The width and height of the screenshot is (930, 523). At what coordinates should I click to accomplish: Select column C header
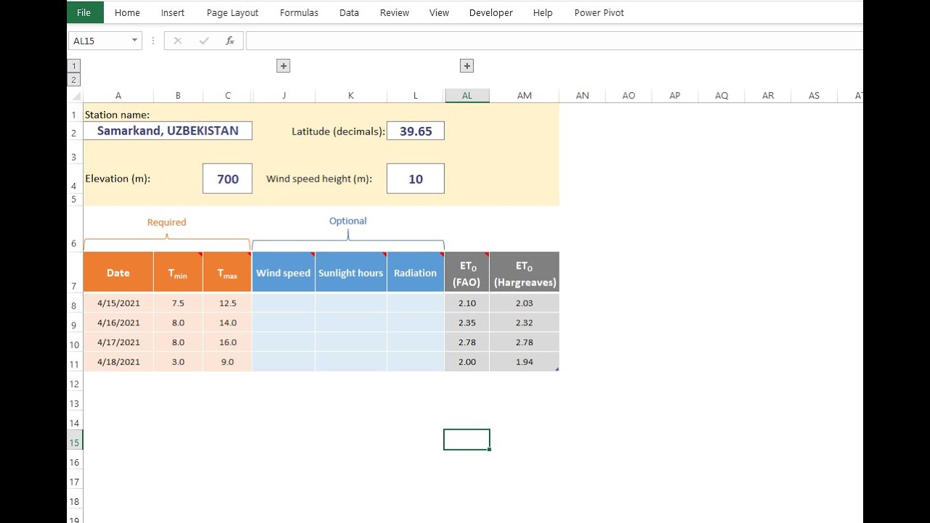[x=227, y=95]
